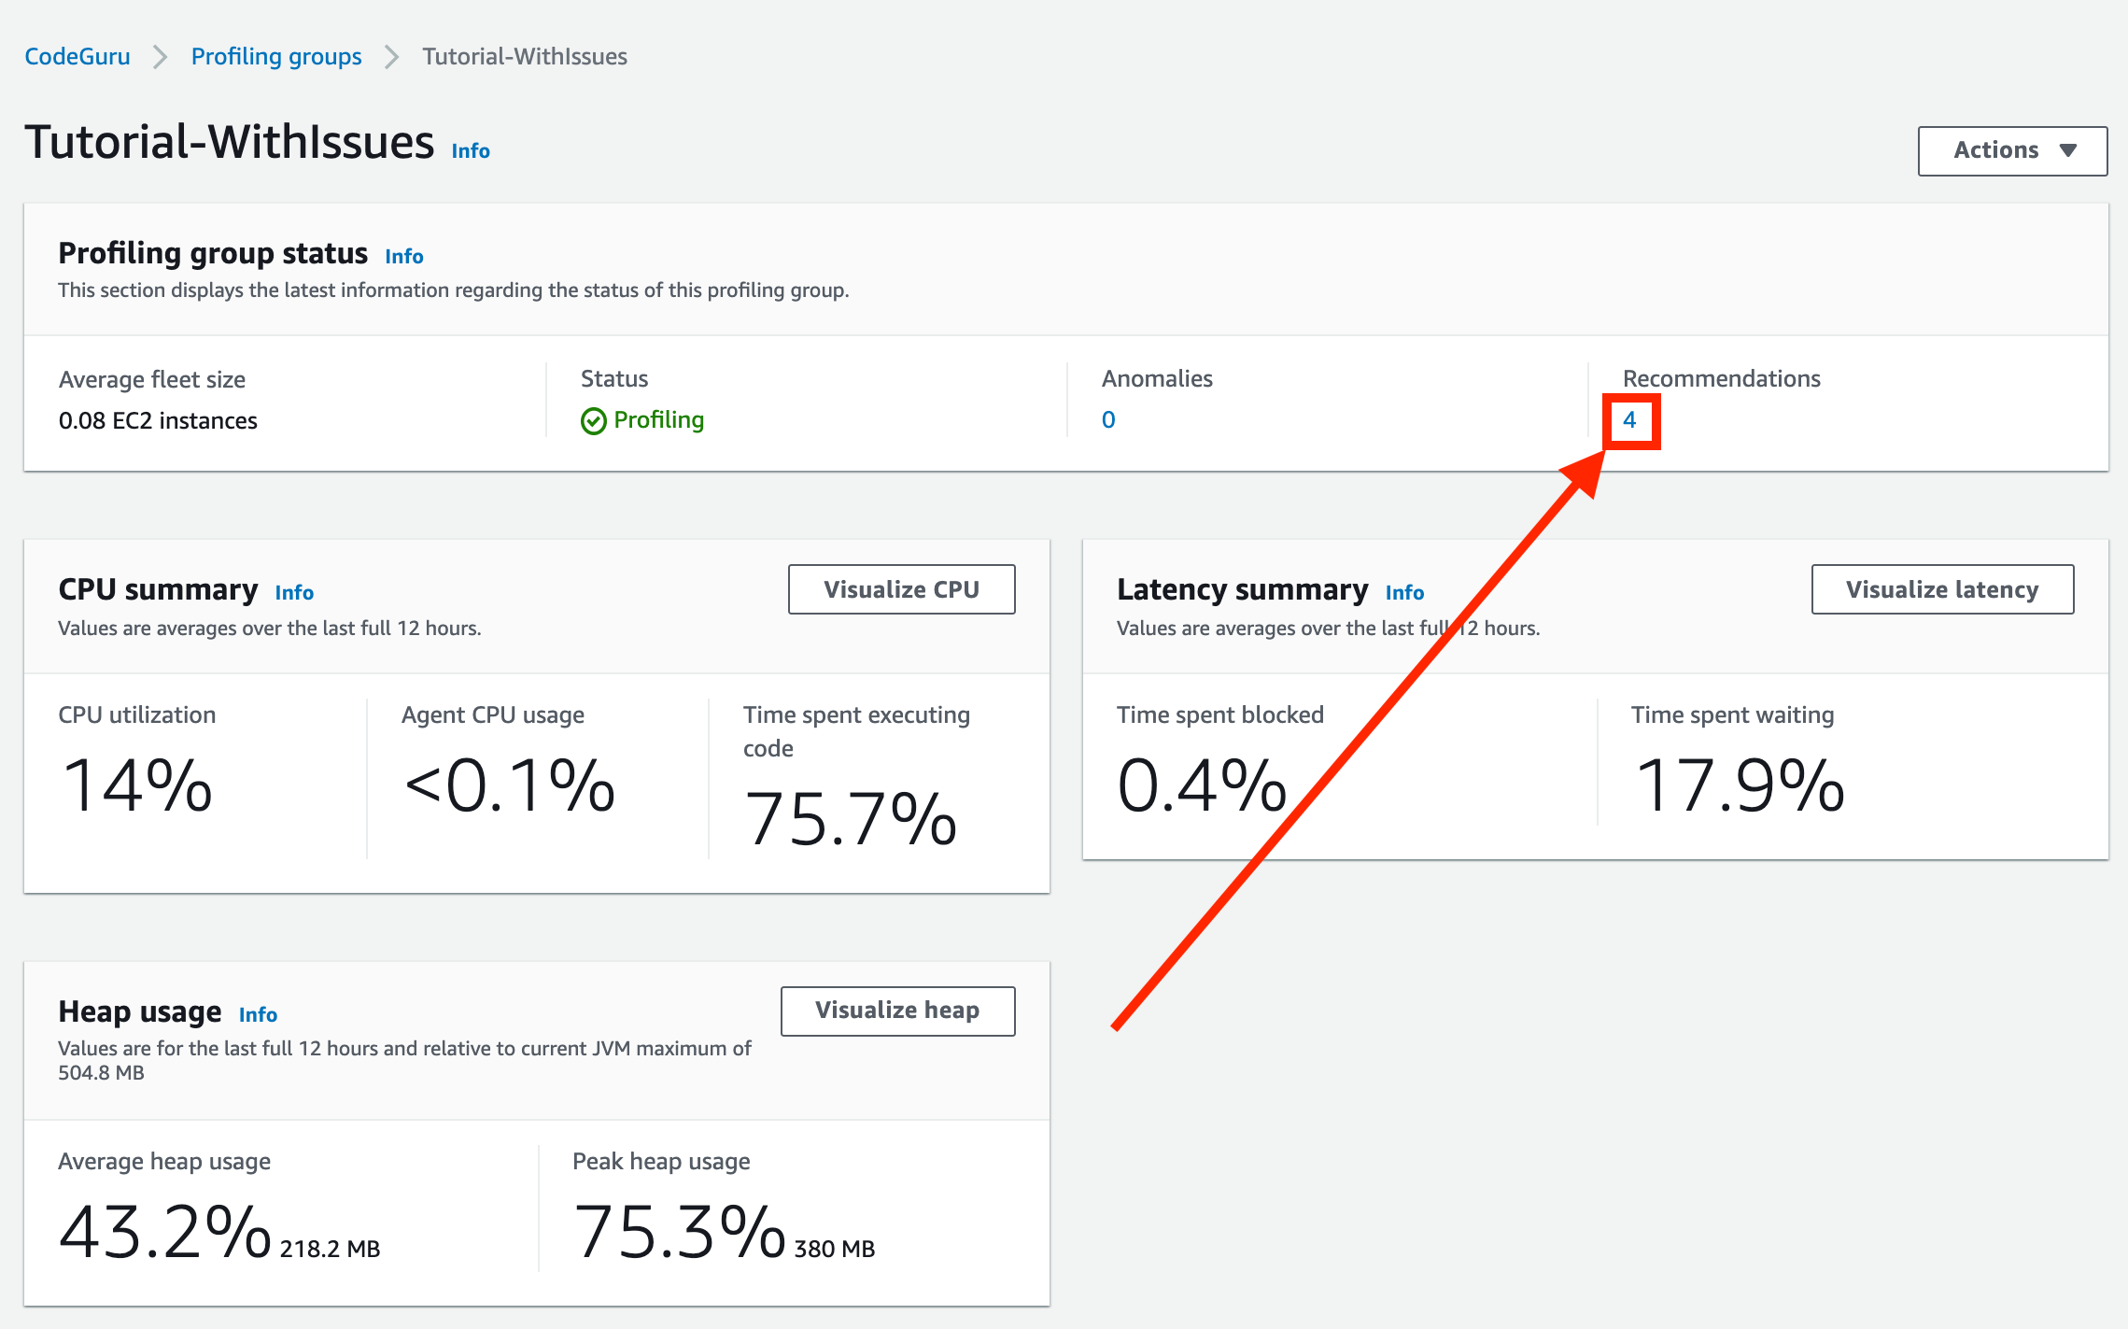2128x1329 pixels.
Task: Click second breadcrumb chevron separator
Action: tap(392, 57)
